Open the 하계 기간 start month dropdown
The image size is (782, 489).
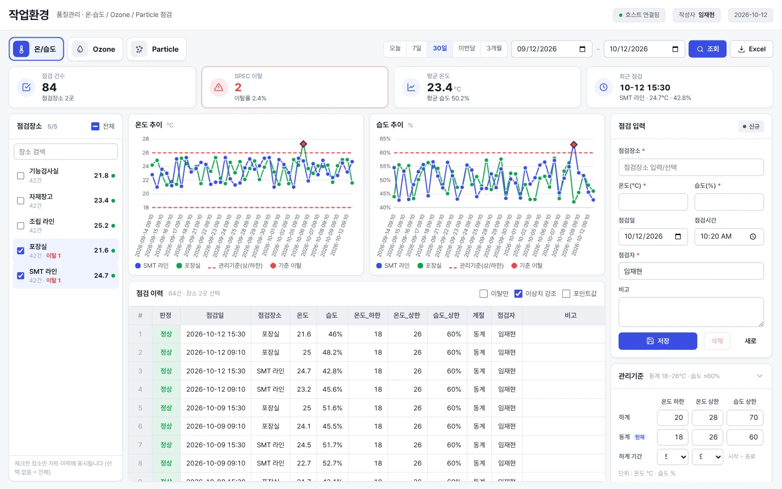[x=673, y=456]
